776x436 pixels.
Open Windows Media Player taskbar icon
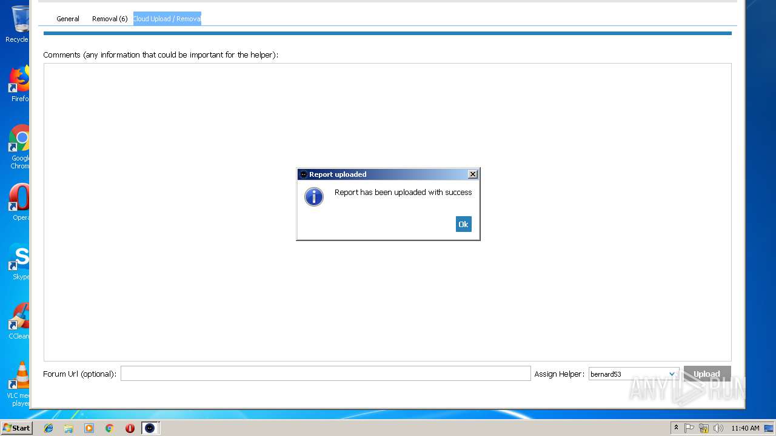click(89, 428)
